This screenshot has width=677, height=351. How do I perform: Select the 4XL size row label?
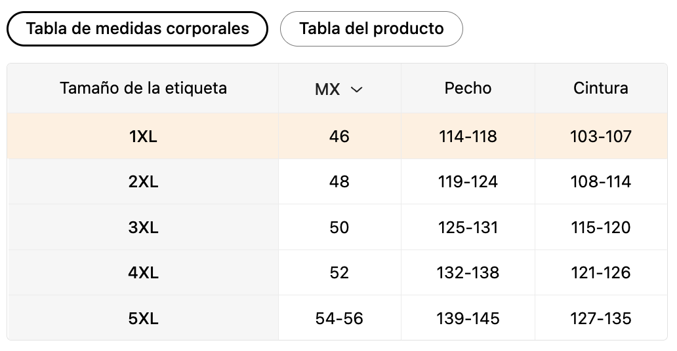tap(143, 272)
